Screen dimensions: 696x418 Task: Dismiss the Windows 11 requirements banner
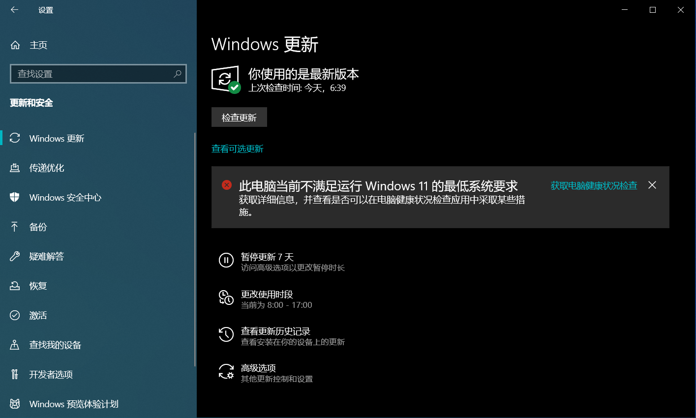point(652,185)
